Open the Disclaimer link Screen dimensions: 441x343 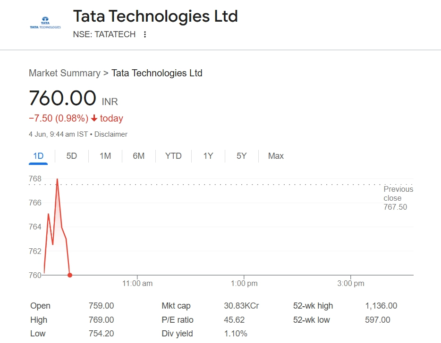(111, 134)
